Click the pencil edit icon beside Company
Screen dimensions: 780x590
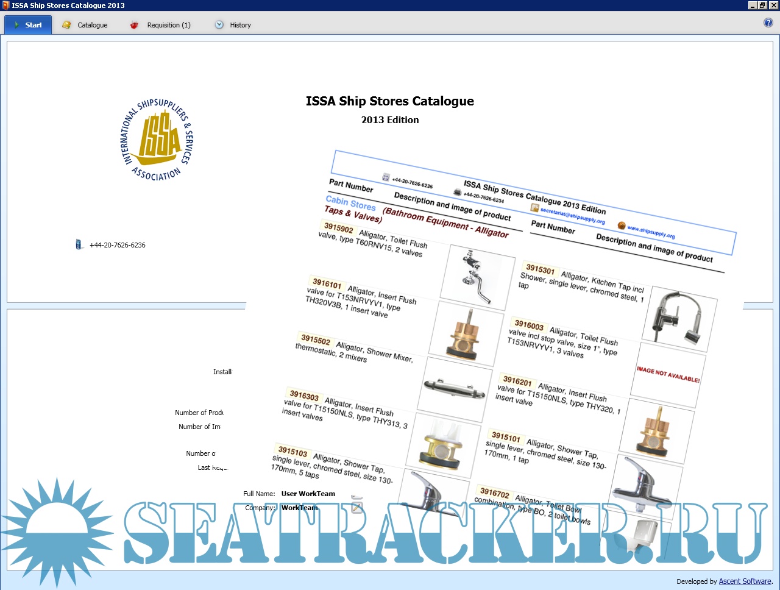click(x=357, y=507)
